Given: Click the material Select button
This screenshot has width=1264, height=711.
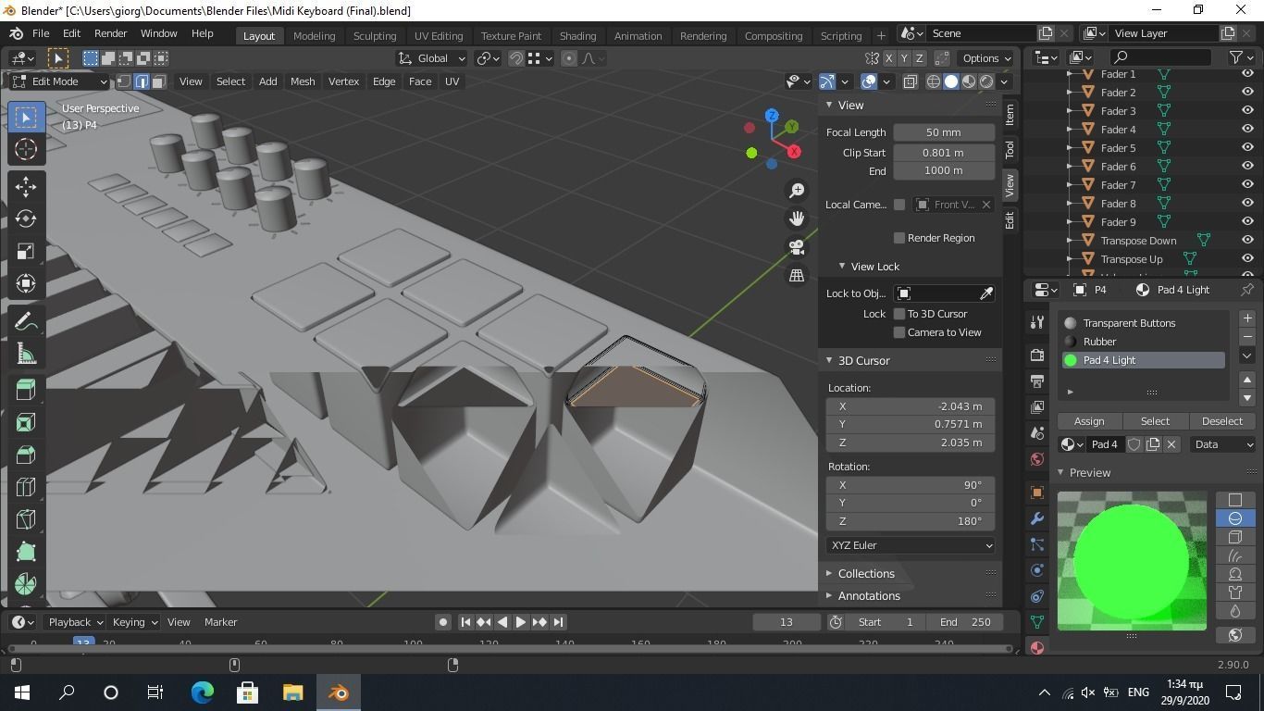Looking at the screenshot, I should [1155, 421].
